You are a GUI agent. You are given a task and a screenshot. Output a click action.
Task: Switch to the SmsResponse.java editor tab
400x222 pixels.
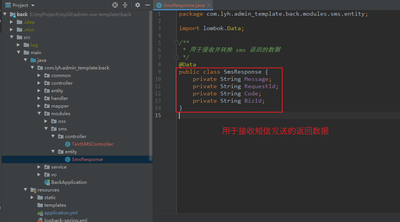pos(184,5)
